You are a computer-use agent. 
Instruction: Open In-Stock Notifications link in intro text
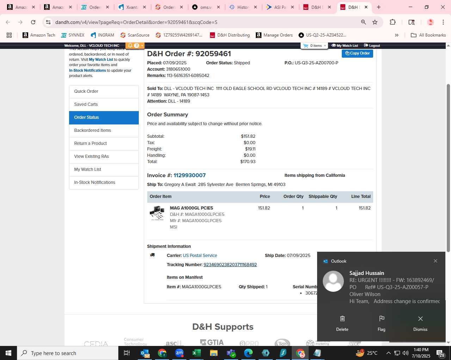click(x=87, y=71)
